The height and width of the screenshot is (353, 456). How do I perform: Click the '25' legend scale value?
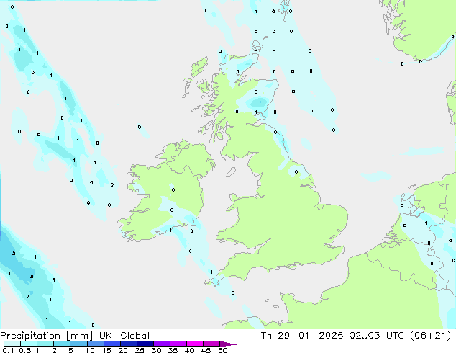pos(140,350)
